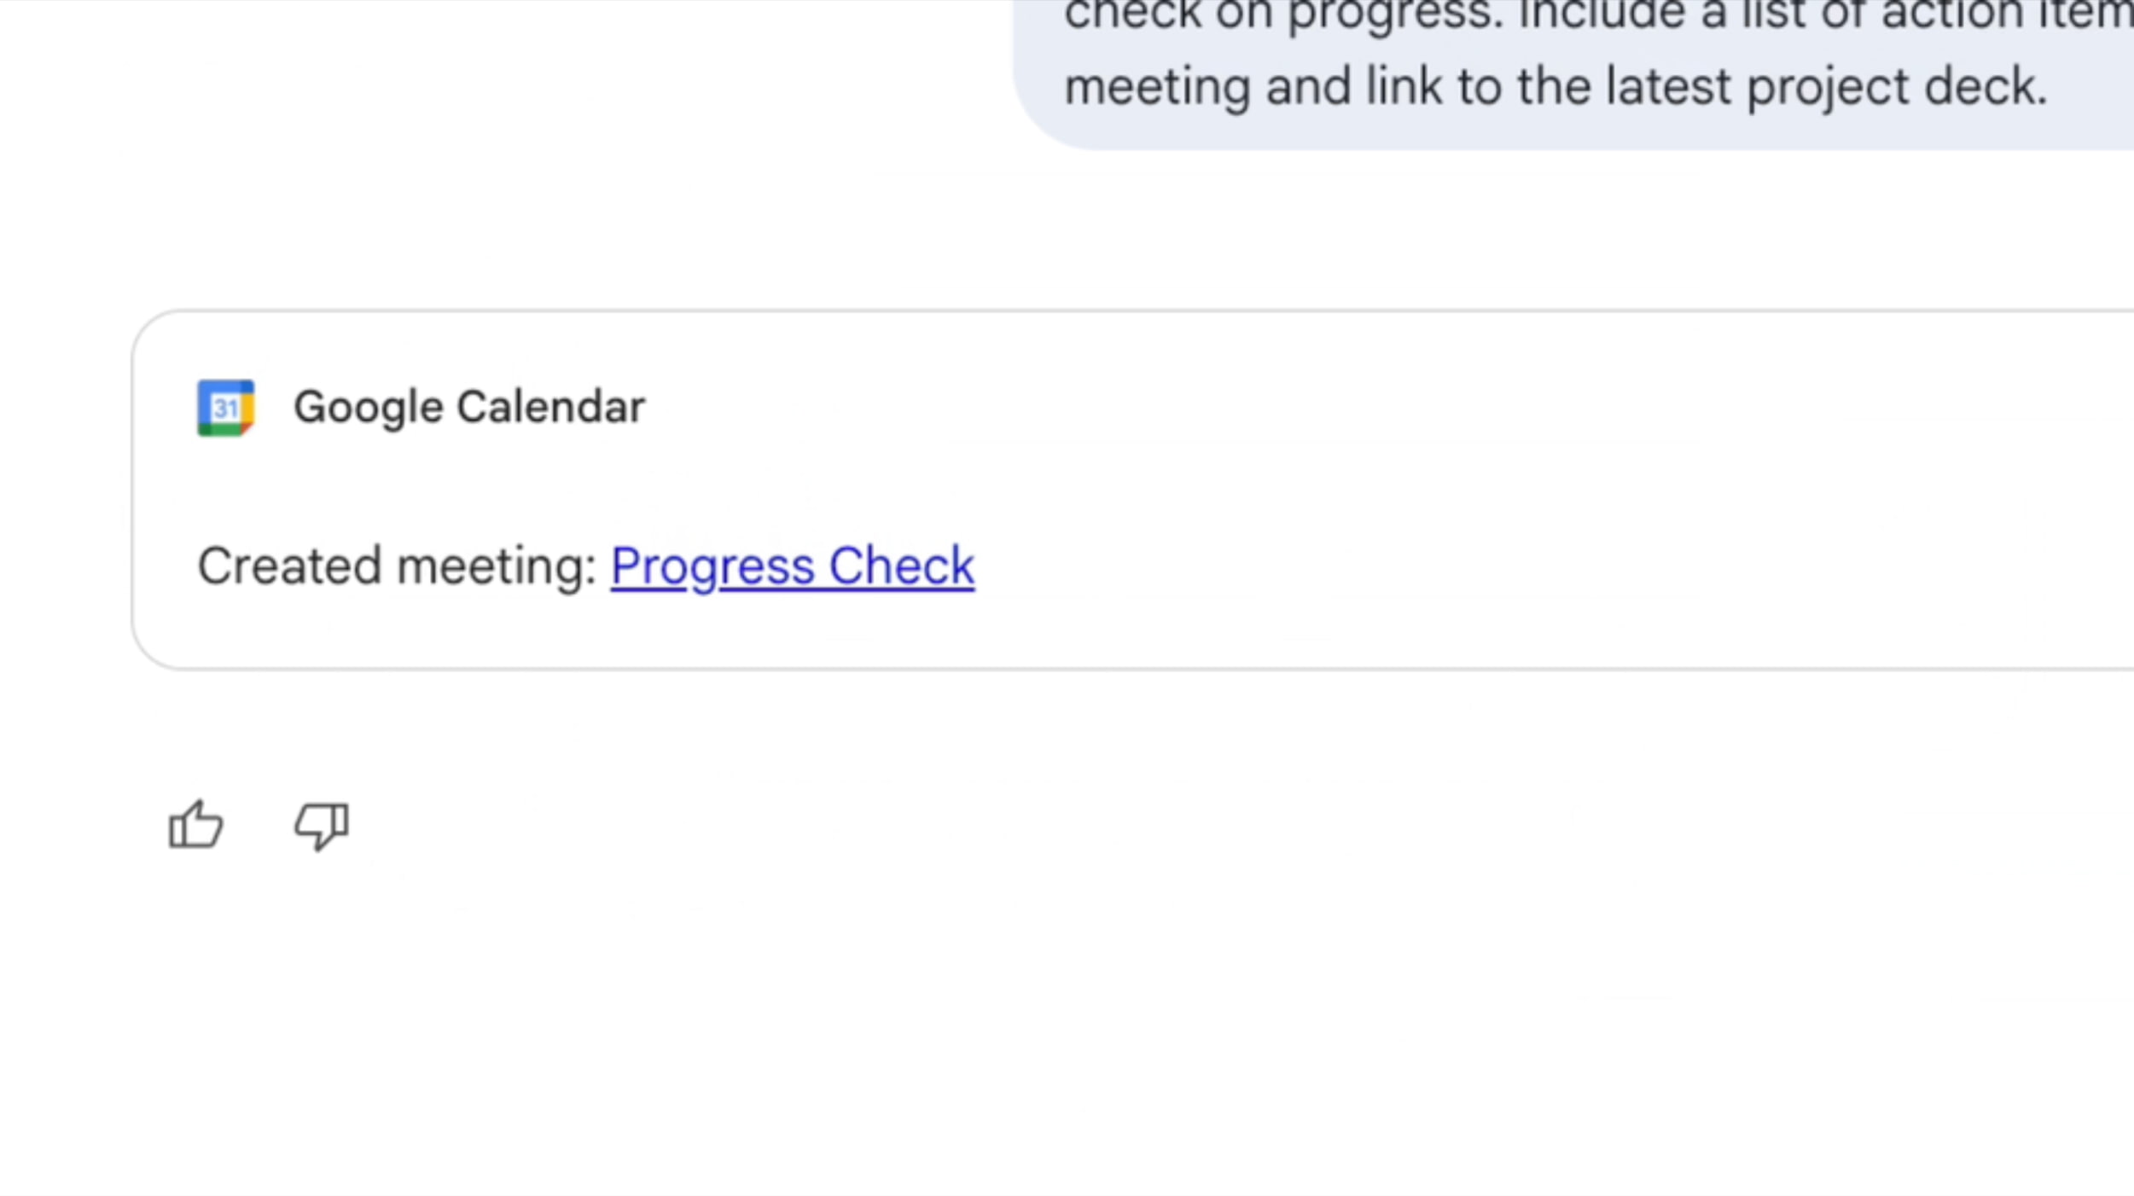Click the "Created meeting:" label text
Viewport: 2134px width, 1196px height.
[397, 566]
